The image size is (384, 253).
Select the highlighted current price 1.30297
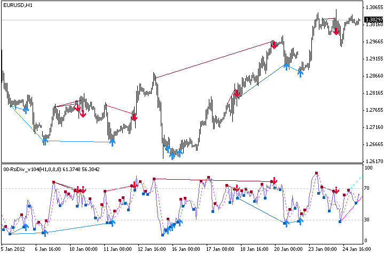[x=373, y=20]
